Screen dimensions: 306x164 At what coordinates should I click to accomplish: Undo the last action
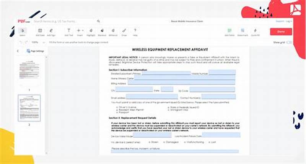pos(21,42)
